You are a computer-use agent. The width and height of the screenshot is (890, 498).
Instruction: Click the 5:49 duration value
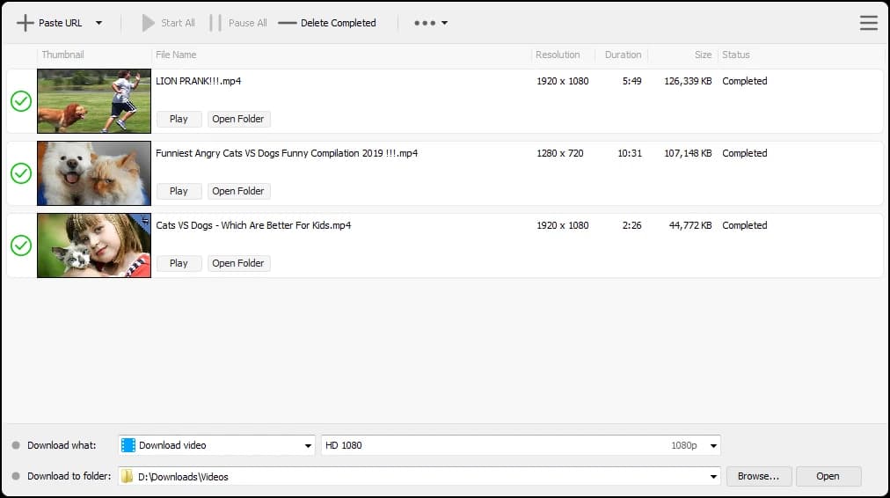click(x=631, y=81)
